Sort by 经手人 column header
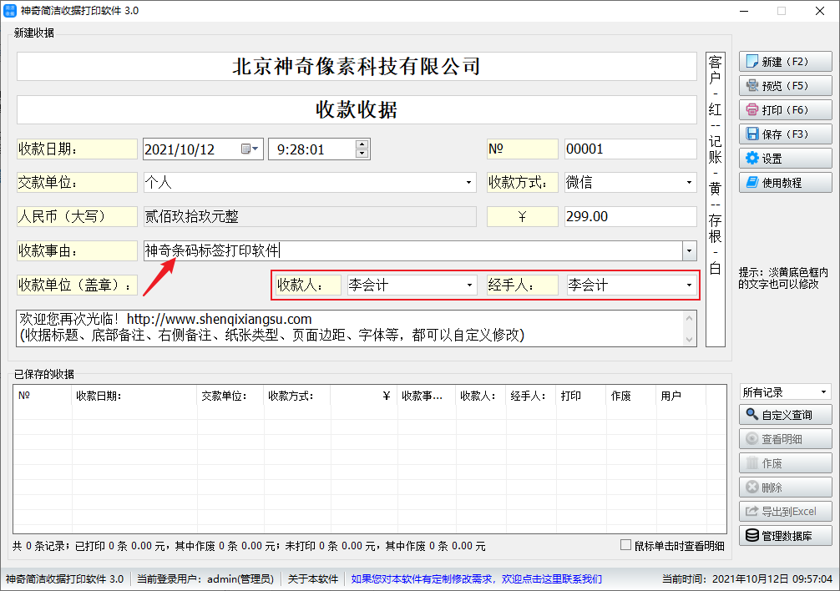The image size is (840, 591). 531,396
